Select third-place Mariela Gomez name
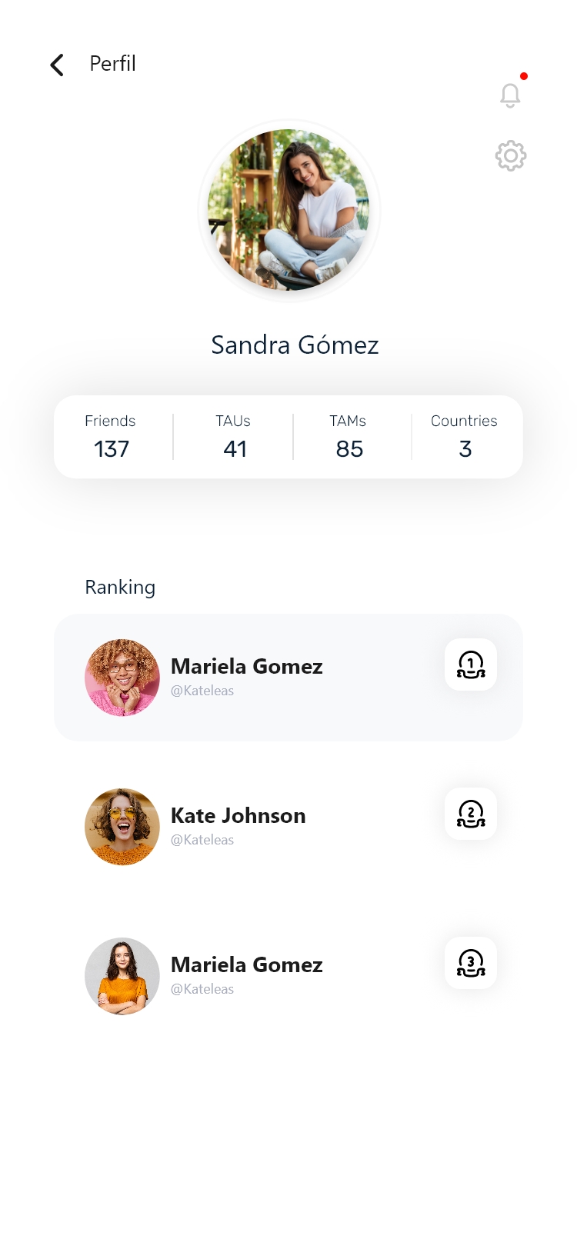This screenshot has height=1249, width=577. [x=246, y=964]
